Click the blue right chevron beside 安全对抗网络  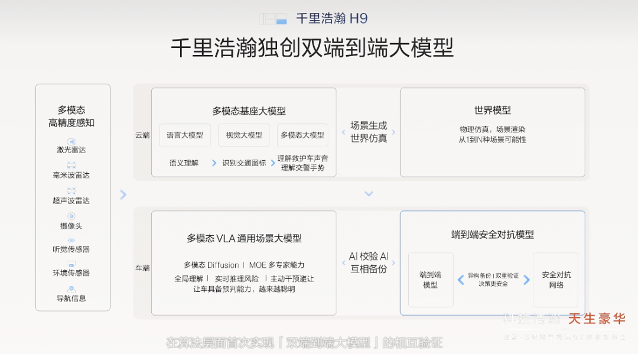pos(526,280)
